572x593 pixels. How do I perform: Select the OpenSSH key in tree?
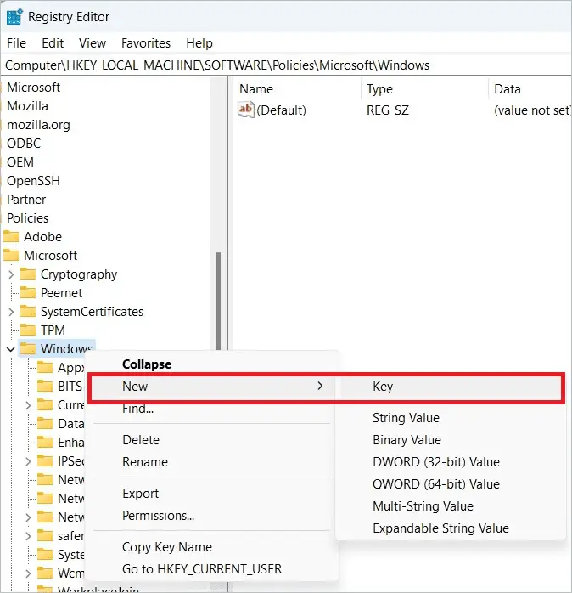pos(33,181)
